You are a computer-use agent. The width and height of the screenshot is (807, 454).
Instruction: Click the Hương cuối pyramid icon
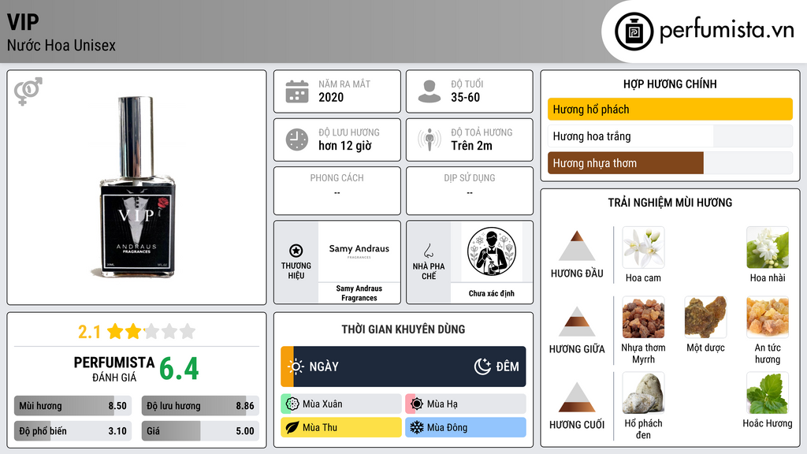pos(577,397)
